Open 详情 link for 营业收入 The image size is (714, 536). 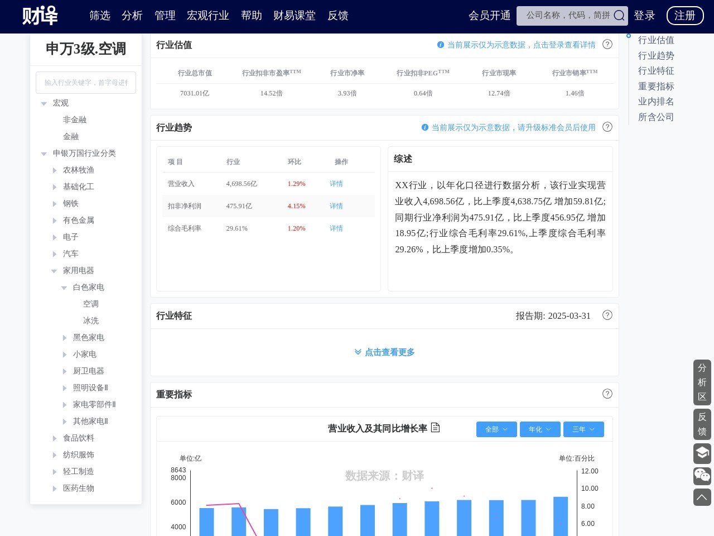(x=336, y=184)
